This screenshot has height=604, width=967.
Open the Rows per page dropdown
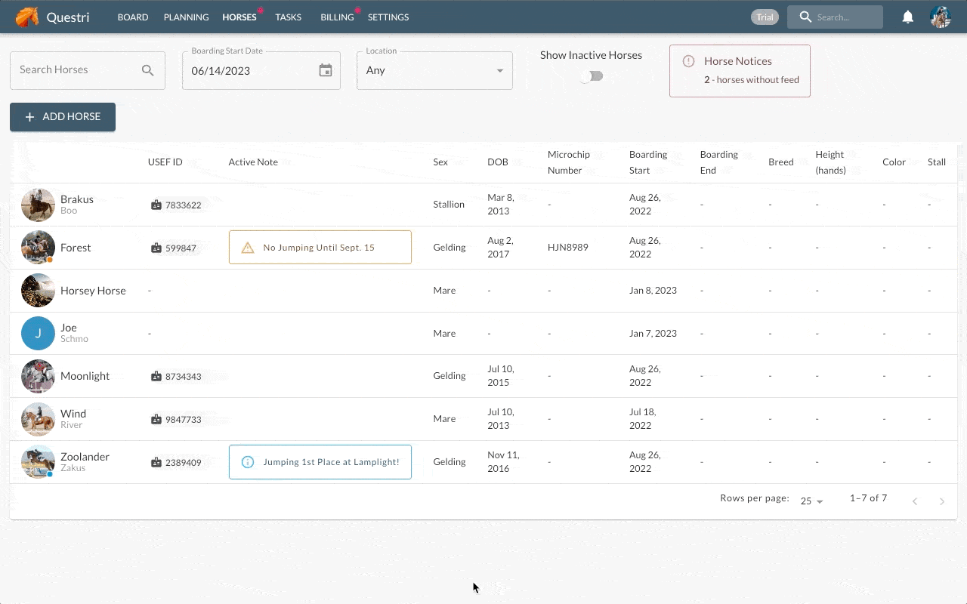[811, 501]
